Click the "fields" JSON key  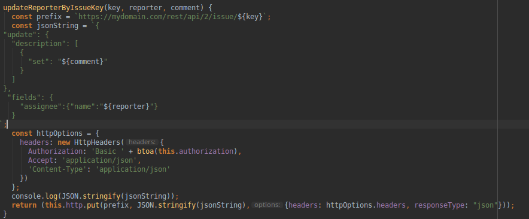pos(25,98)
